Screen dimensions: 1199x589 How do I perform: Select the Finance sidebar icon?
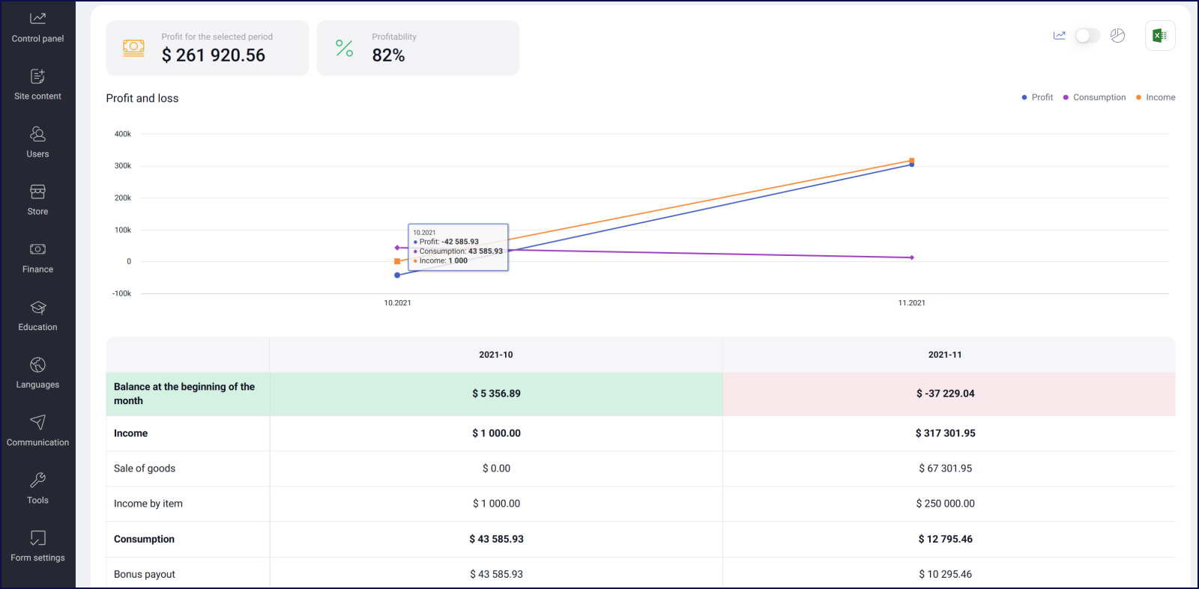37,249
